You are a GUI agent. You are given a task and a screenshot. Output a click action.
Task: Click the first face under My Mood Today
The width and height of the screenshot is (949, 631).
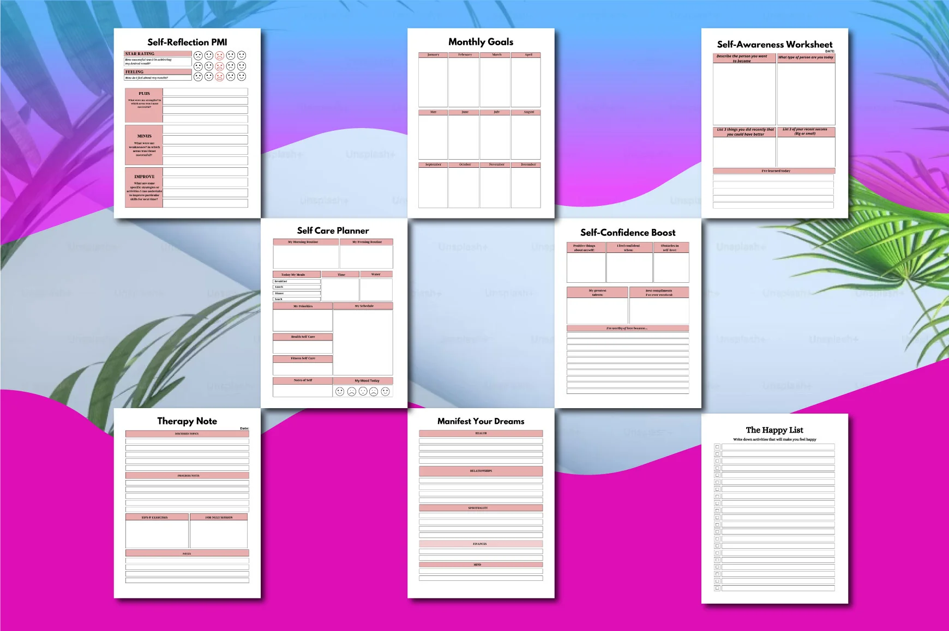tap(340, 391)
